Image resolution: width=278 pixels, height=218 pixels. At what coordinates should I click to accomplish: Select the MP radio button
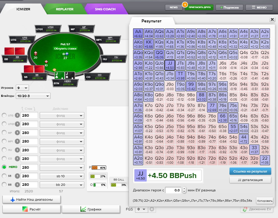point(4,133)
